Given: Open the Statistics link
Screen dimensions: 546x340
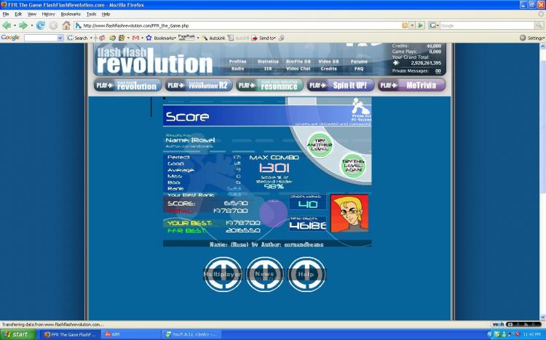Looking at the screenshot, I should (x=268, y=61).
